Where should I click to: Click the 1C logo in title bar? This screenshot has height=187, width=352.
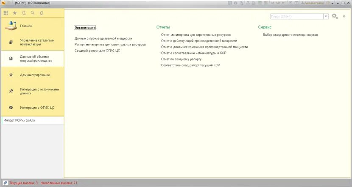(x=3, y=3)
